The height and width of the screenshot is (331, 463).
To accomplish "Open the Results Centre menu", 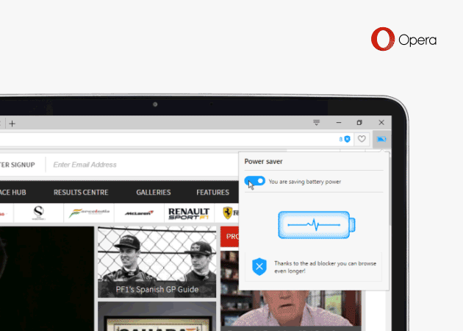I will (x=81, y=193).
